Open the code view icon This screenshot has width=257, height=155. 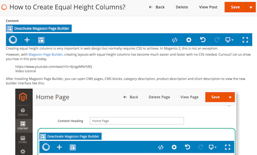click(x=175, y=40)
